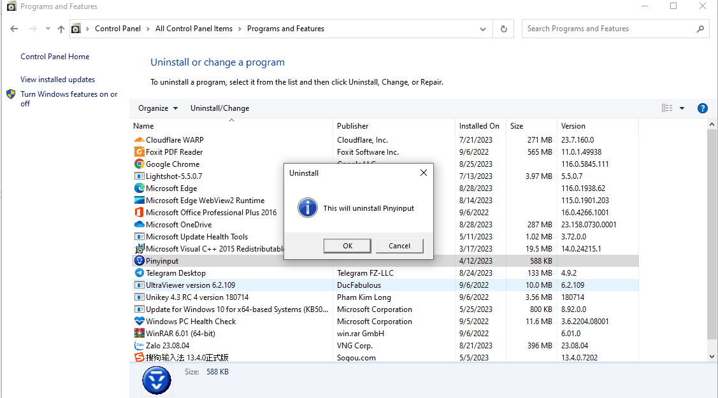The height and width of the screenshot is (398, 718).
Task: Click the program list vertical scrollbar thumb
Action: coord(712,235)
